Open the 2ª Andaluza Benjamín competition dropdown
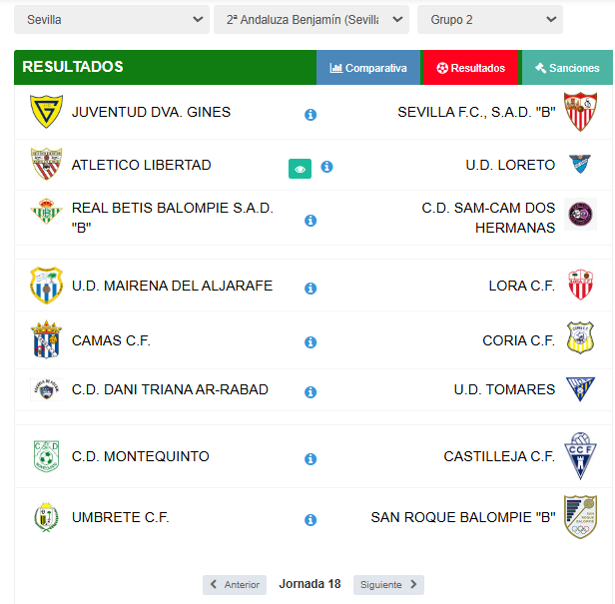This screenshot has height=604, width=615. [x=310, y=19]
